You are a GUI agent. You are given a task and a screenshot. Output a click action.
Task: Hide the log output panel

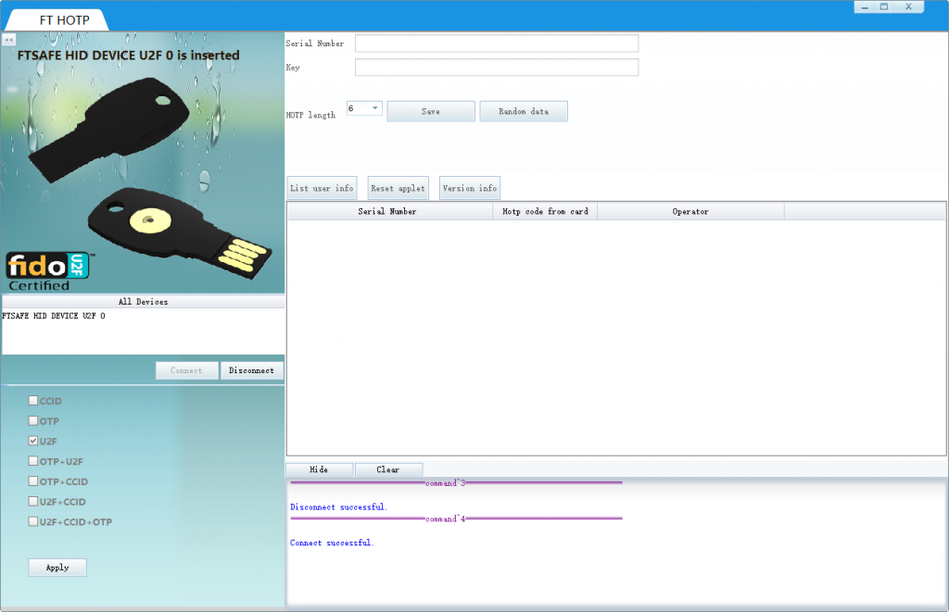(319, 468)
